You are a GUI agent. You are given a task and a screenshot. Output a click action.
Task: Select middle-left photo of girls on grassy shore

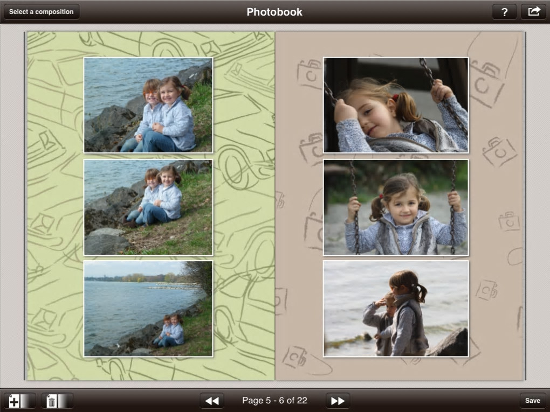148,207
